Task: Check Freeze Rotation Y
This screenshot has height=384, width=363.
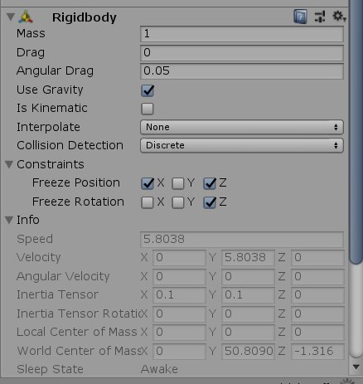Action: [x=178, y=202]
